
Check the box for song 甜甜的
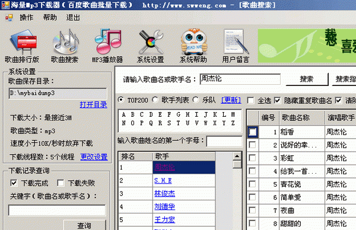253,223
